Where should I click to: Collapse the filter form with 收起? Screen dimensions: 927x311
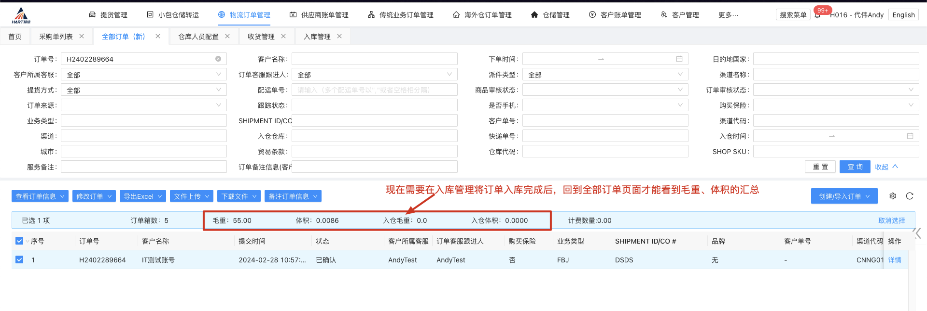[886, 167]
